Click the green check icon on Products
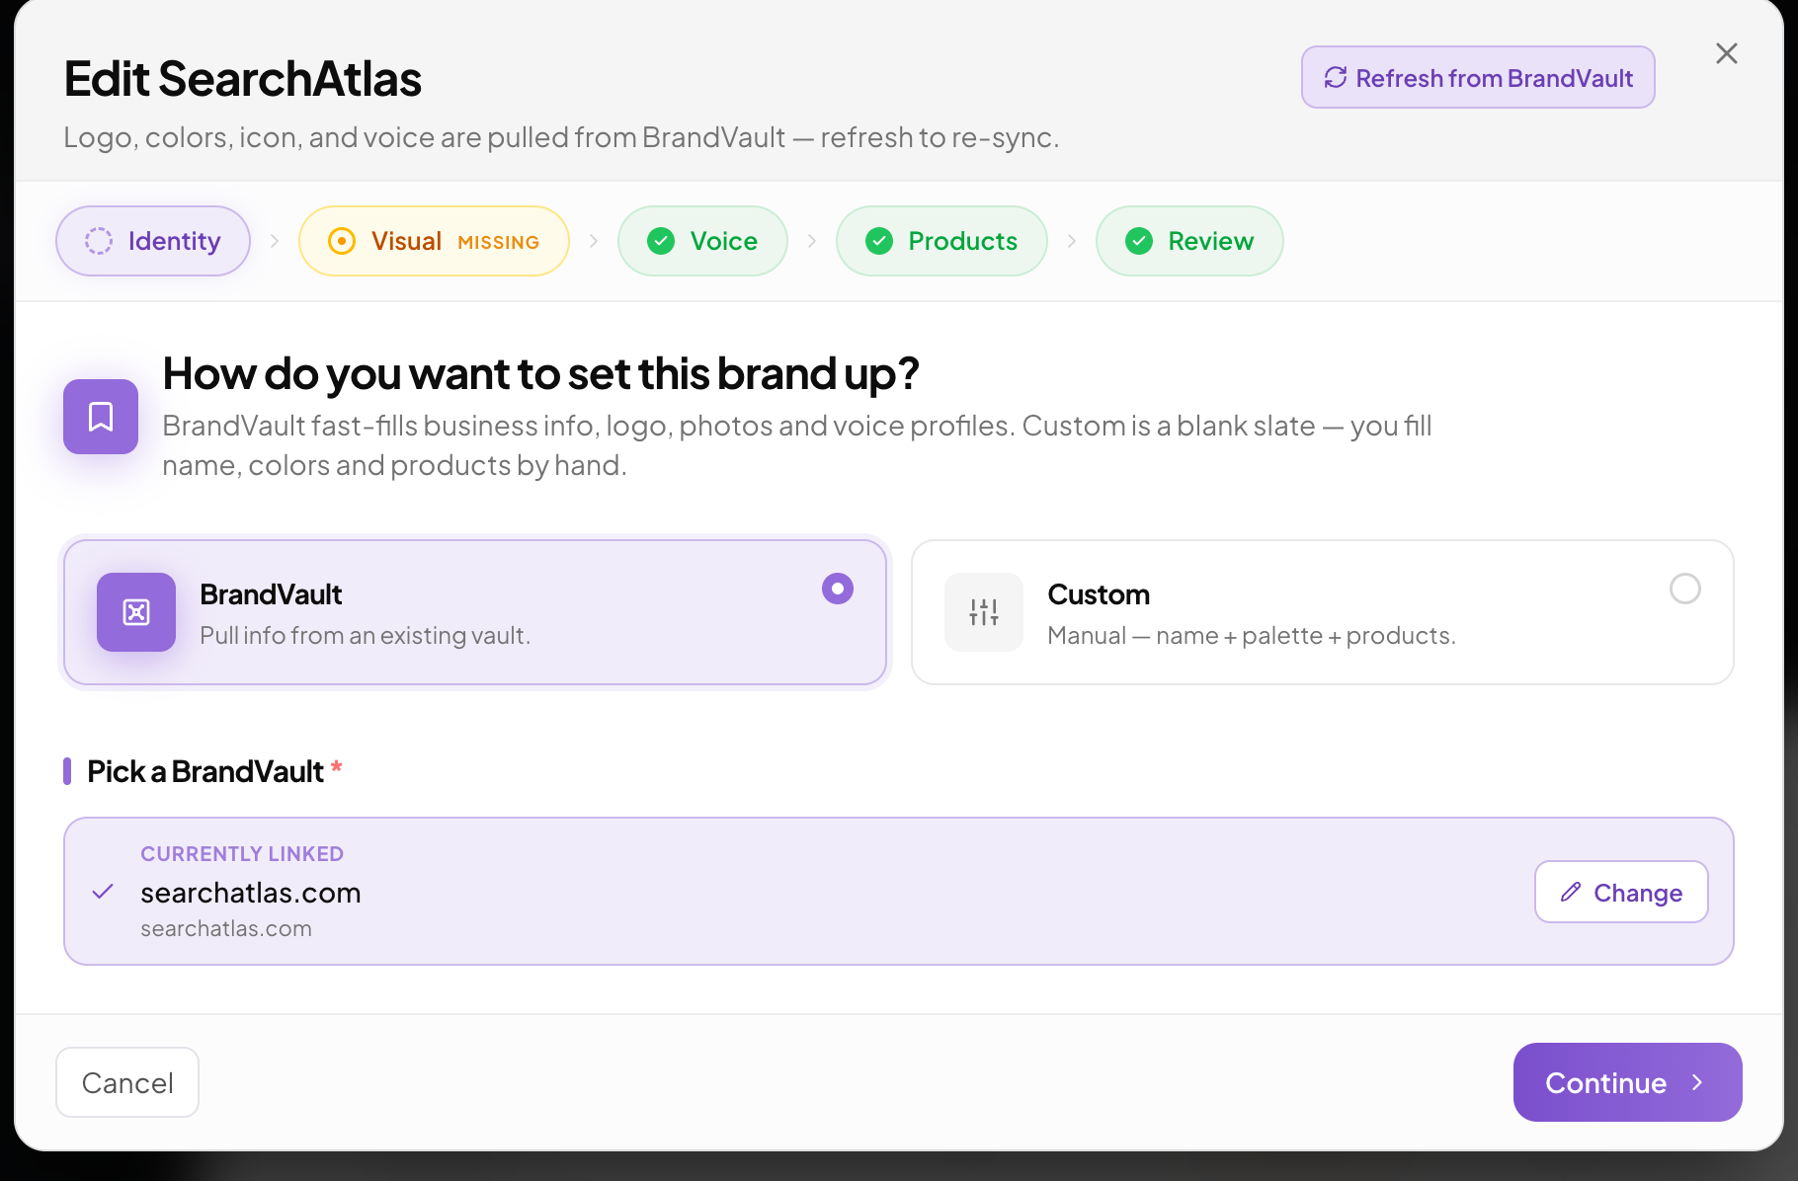Screen dimensions: 1798x1181 879,241
